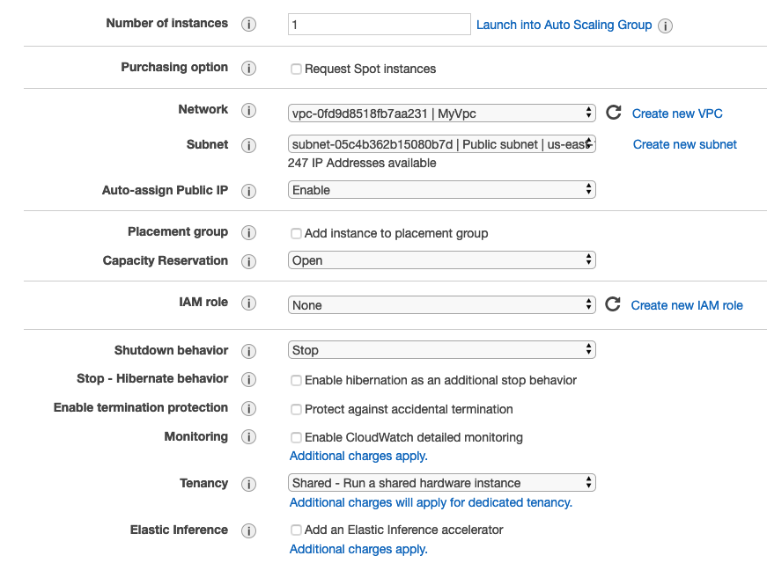The width and height of the screenshot is (767, 563).
Task: Tick Add an Elastic Inference accelerator
Action: (296, 530)
